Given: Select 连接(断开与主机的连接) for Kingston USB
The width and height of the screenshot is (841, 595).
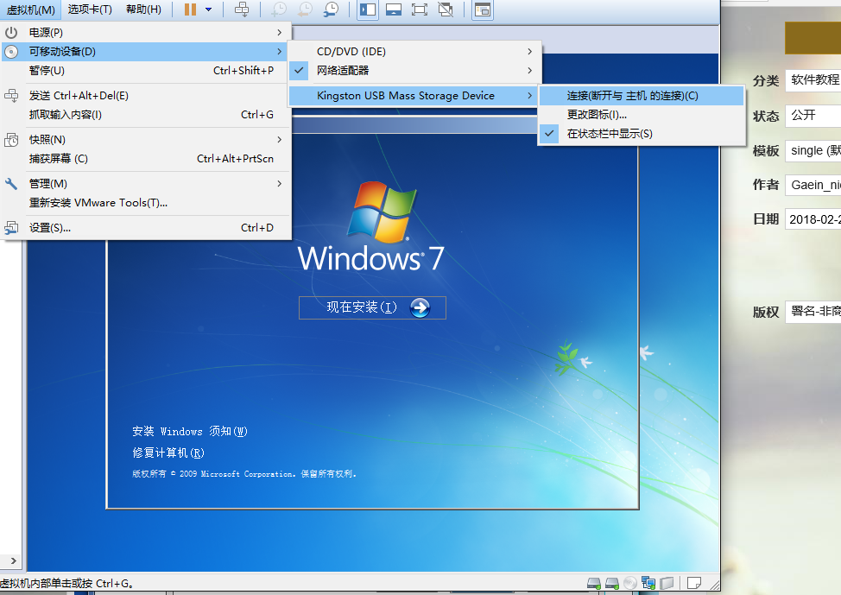Looking at the screenshot, I should 632,96.
